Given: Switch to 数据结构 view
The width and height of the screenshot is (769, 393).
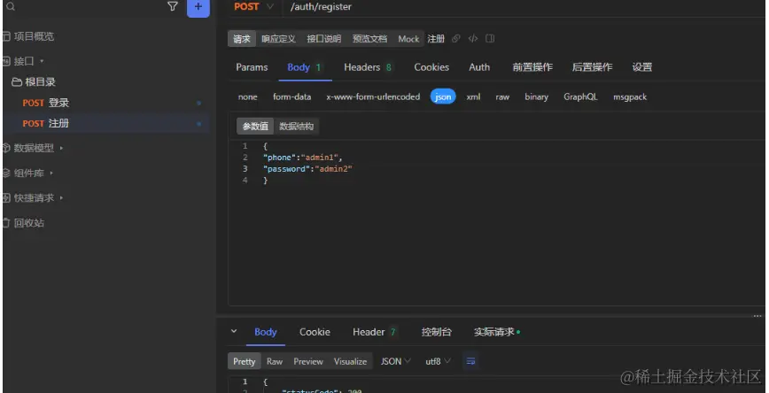Looking at the screenshot, I should (x=296, y=127).
